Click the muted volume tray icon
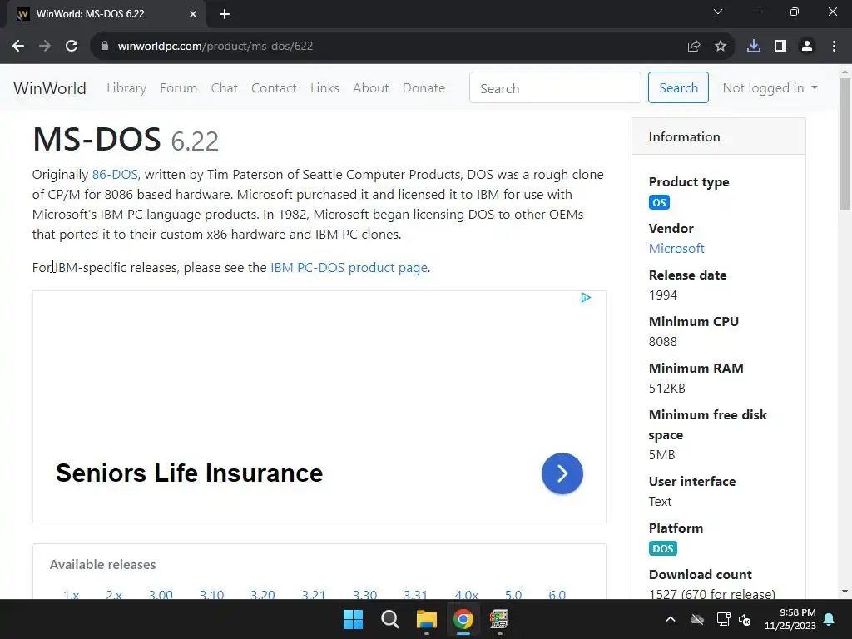This screenshot has height=639, width=852. pyautogui.click(x=745, y=619)
